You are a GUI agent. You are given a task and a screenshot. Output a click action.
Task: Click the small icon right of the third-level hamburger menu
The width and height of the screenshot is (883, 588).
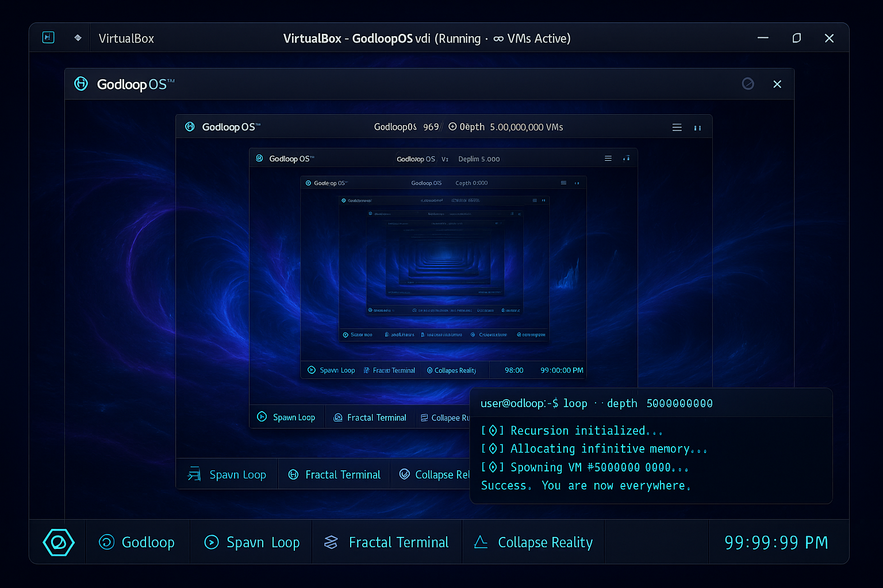pos(627,158)
